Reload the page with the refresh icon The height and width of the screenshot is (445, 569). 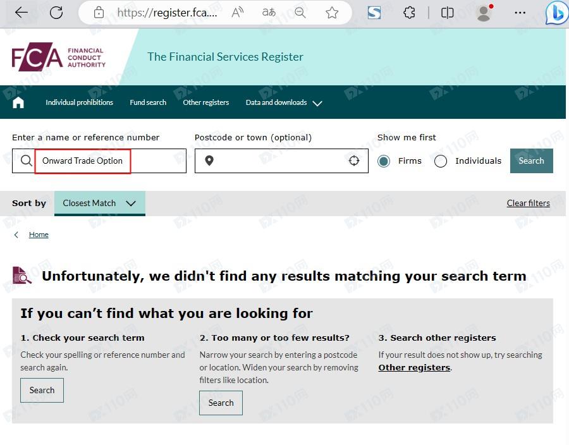click(x=56, y=13)
